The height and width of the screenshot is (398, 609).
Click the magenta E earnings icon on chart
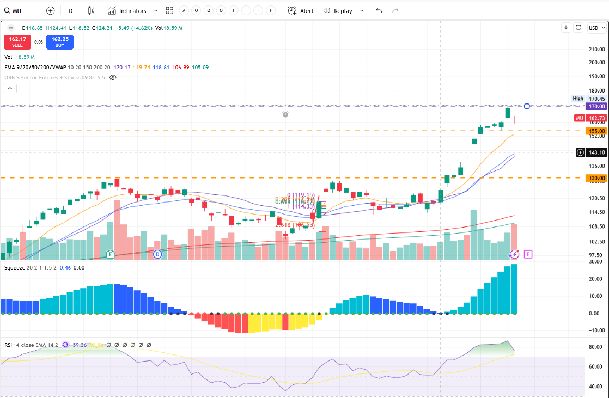[527, 254]
